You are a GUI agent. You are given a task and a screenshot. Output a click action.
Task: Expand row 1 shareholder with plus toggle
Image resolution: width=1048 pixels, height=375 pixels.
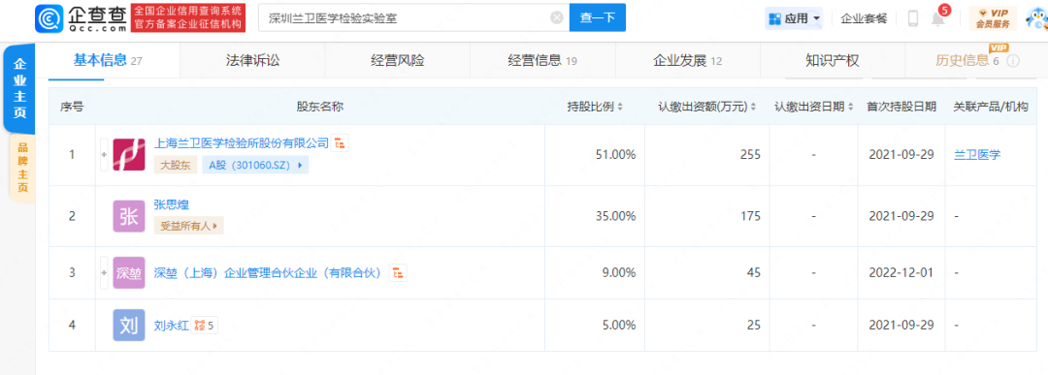point(104,155)
